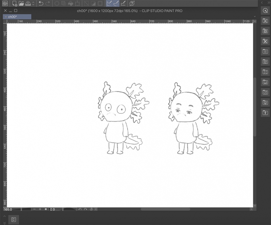The image size is (271, 225).
Task: Click the Deselect toolbar icon
Action: pyautogui.click(x=86, y=3)
